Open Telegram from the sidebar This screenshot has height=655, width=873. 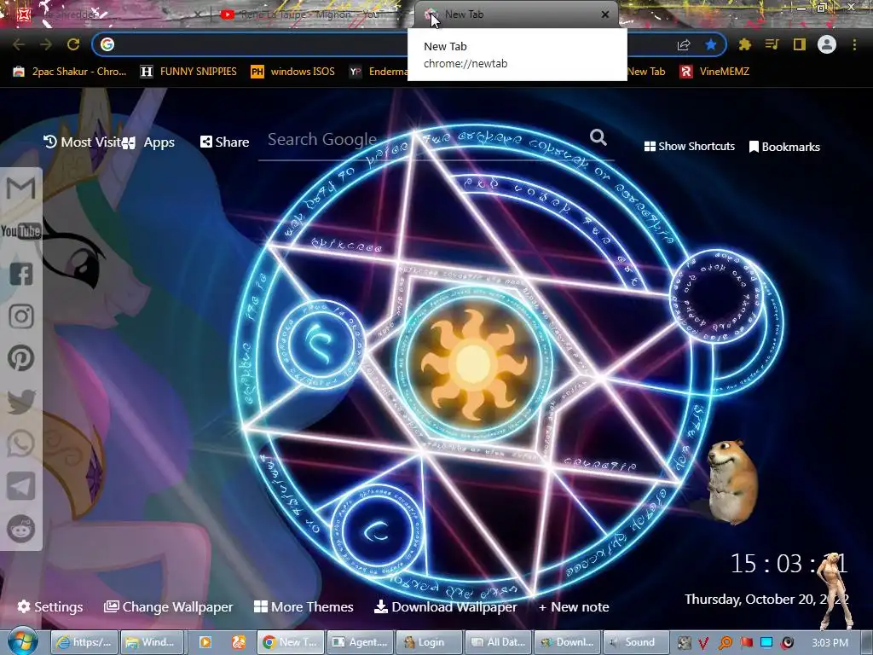pyautogui.click(x=21, y=486)
